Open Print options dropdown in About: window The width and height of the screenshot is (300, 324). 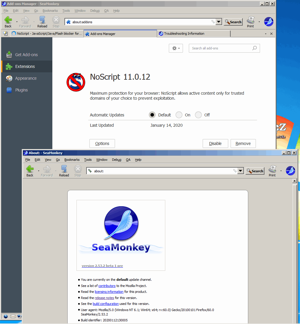(281, 171)
